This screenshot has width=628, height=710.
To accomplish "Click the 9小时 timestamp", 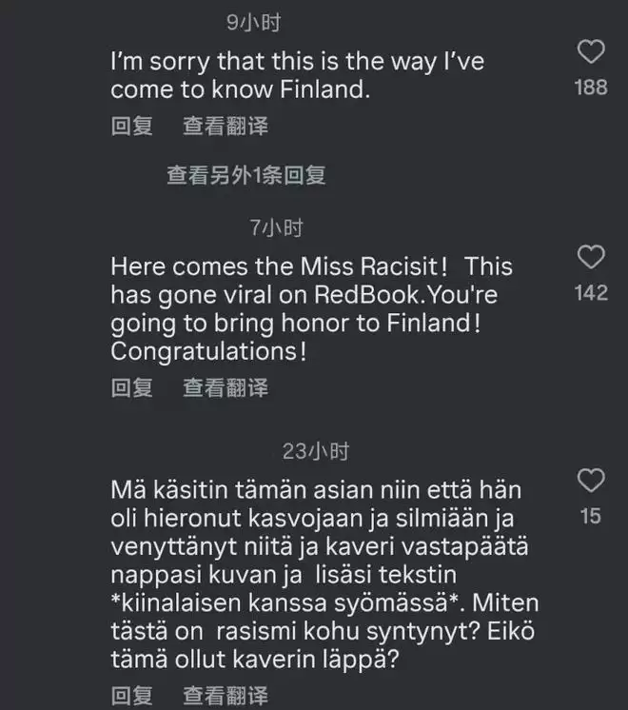I will pos(259,21).
